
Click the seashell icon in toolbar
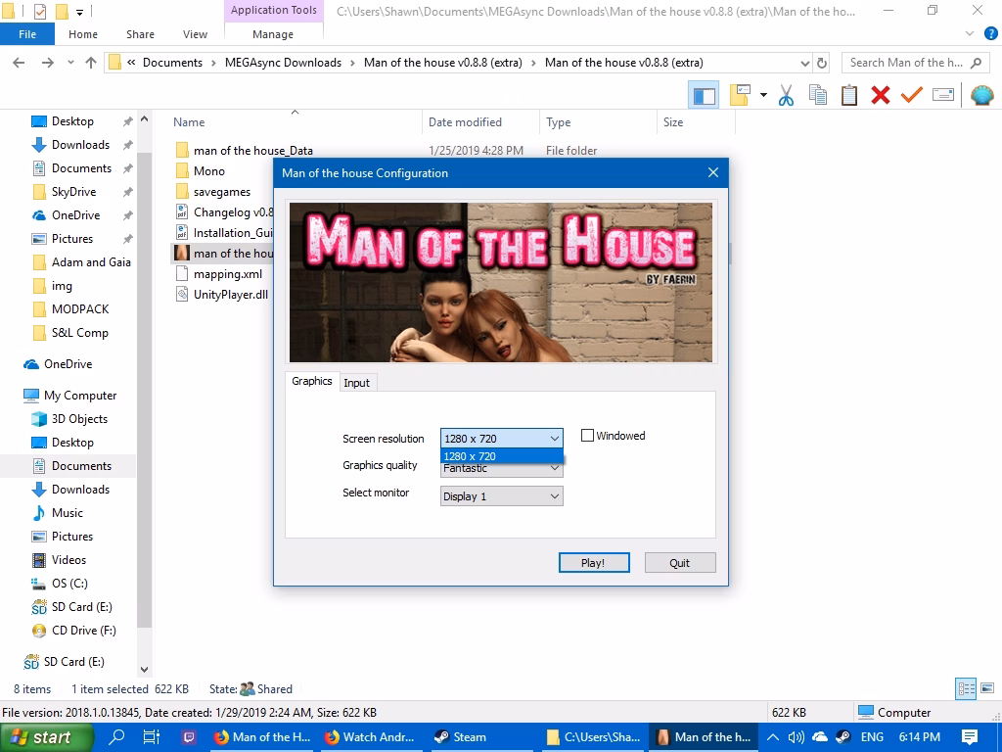(981, 95)
